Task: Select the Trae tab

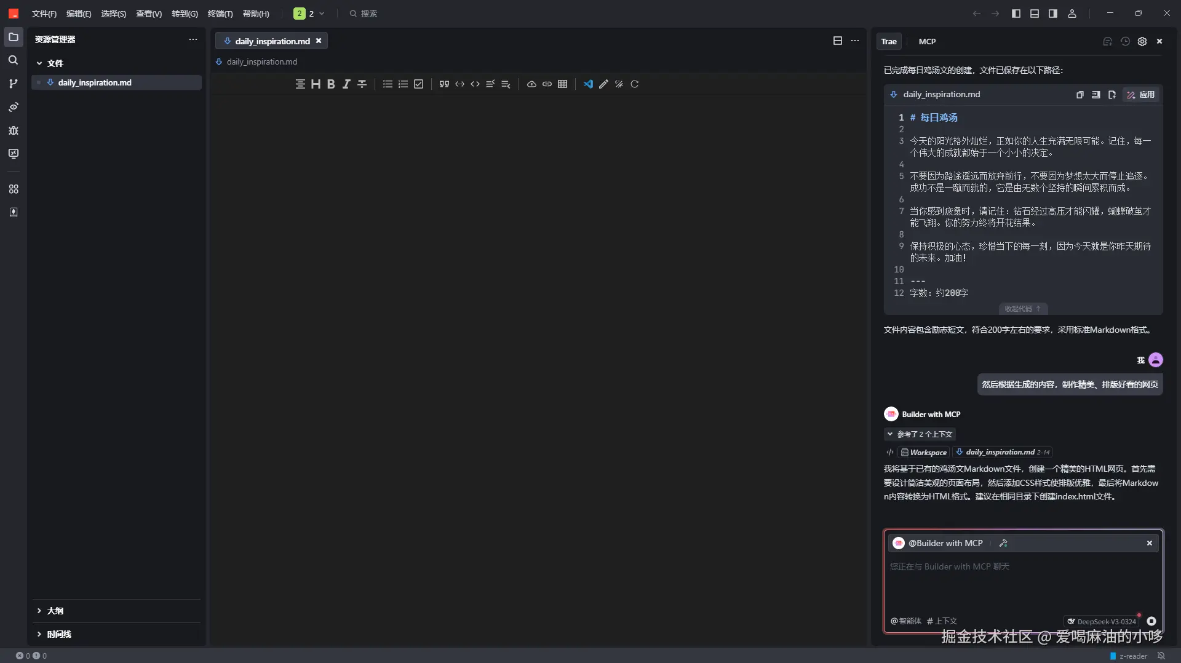Action: click(889, 41)
